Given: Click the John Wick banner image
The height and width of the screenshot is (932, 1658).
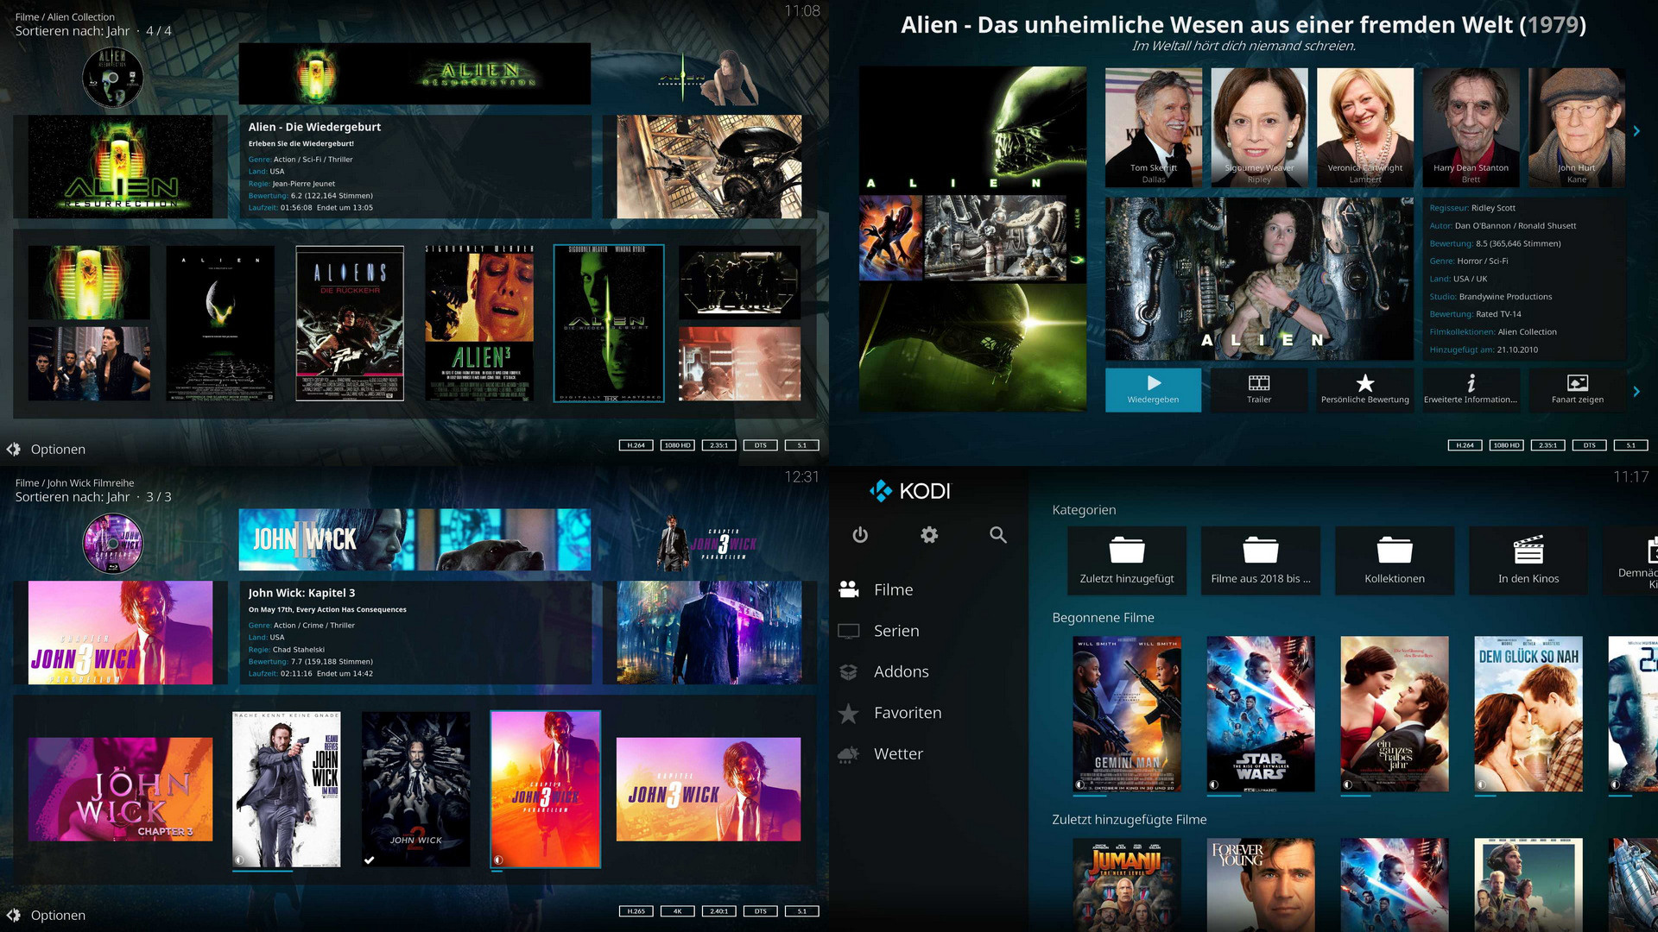Looking at the screenshot, I should 414,539.
